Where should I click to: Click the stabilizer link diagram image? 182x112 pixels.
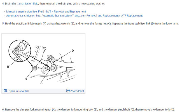pos(43,61)
